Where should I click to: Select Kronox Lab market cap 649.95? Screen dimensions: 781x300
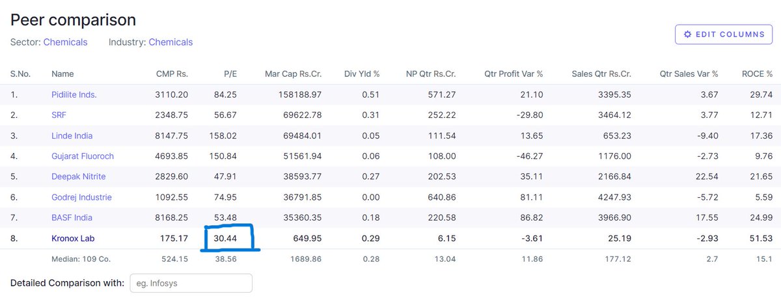coord(306,239)
